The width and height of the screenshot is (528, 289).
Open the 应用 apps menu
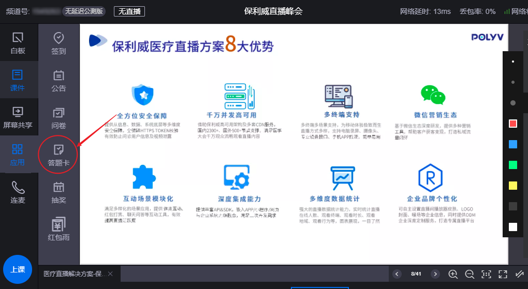pyautogui.click(x=18, y=155)
